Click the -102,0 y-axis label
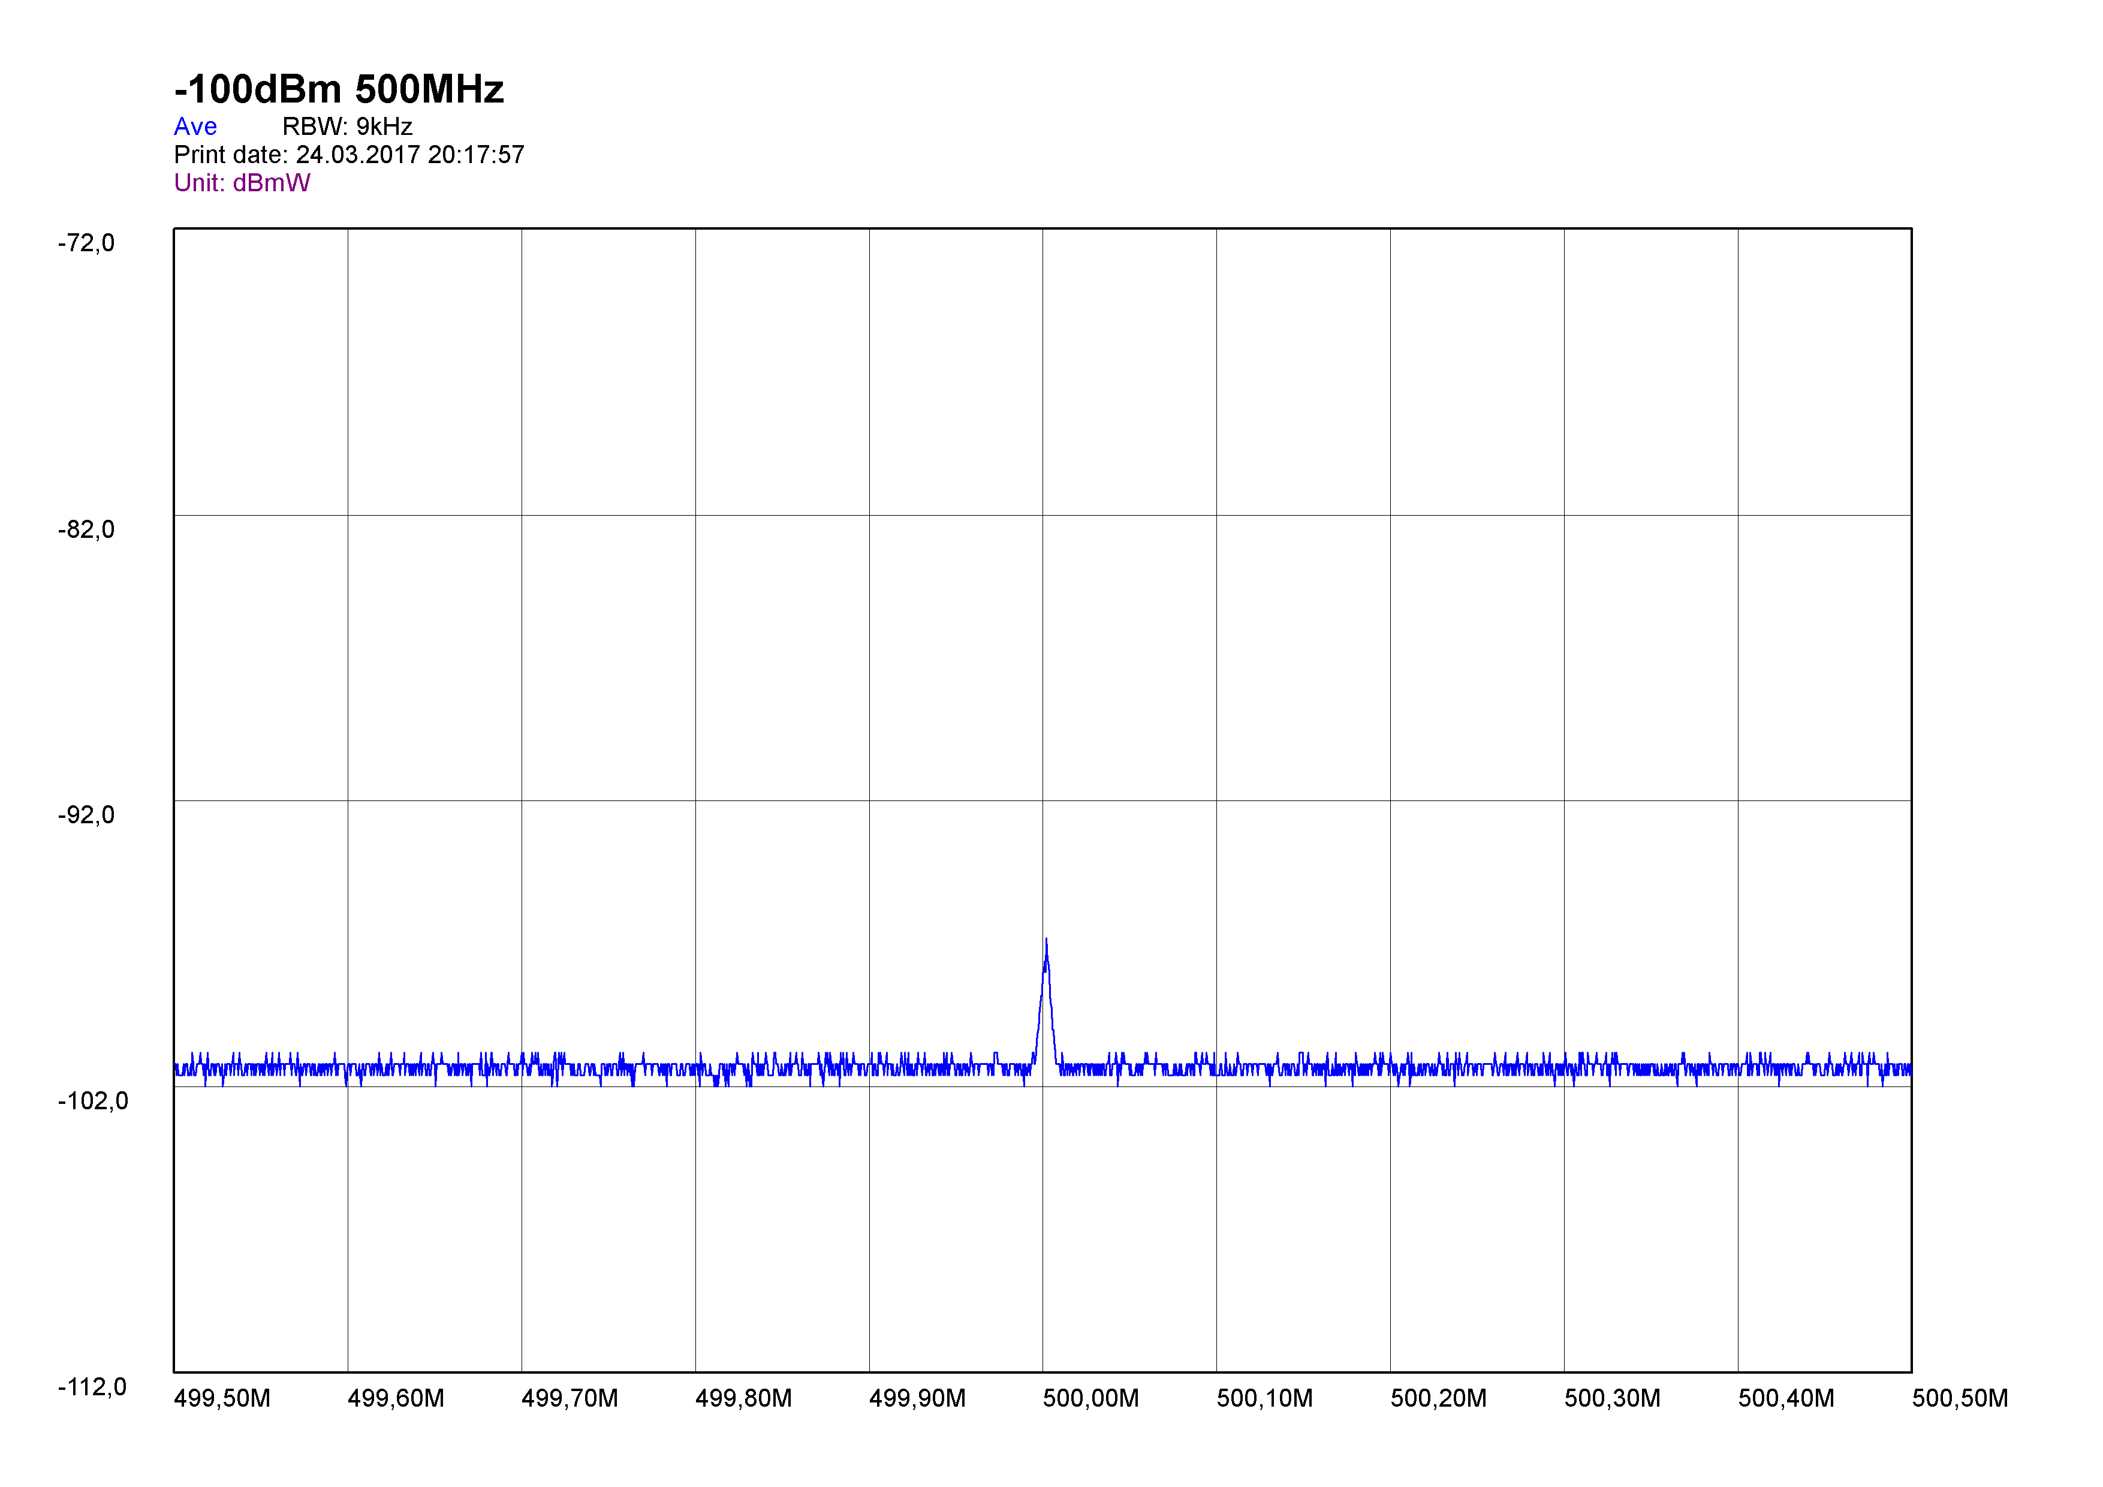The image size is (2103, 1487). click(92, 1101)
